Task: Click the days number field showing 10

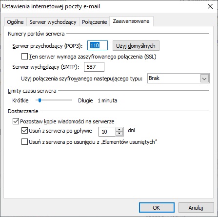Action: [107, 132]
